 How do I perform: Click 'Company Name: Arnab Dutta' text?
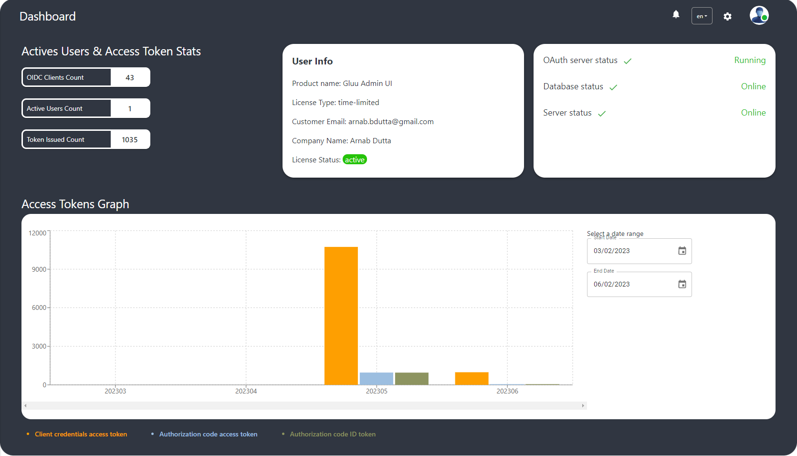(342, 141)
